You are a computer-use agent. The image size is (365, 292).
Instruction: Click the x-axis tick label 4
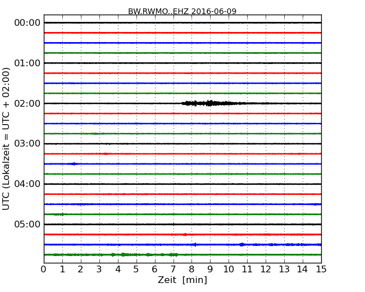[118, 270]
